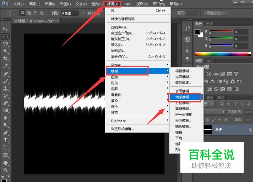Open the Properties panel icon
Viewport: 253px width, 182px height.
pyautogui.click(x=188, y=39)
